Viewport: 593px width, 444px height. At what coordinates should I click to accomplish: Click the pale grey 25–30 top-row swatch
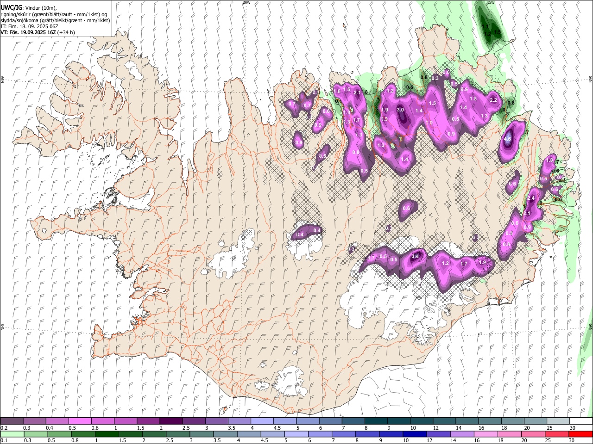[558, 421]
